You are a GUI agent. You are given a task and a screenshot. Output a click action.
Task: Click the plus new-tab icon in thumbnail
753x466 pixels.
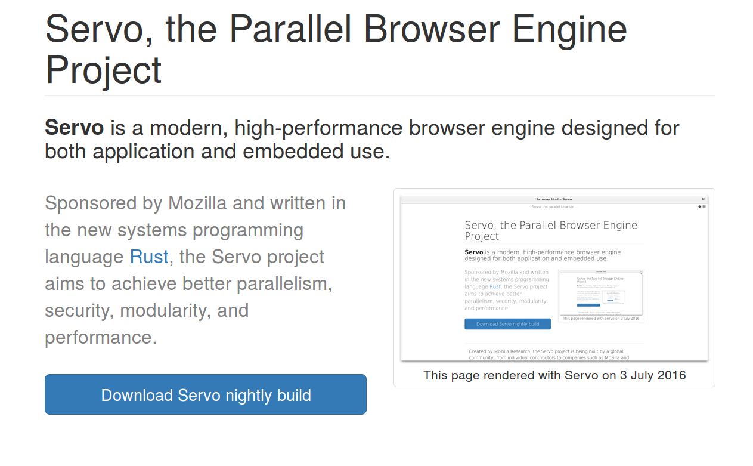point(700,207)
